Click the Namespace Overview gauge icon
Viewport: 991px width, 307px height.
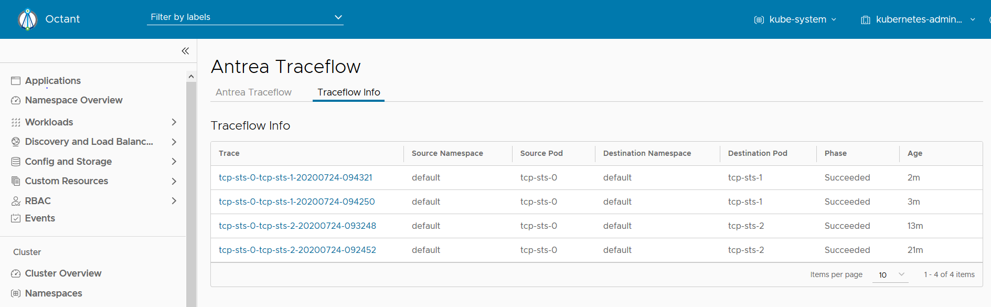[x=16, y=100]
